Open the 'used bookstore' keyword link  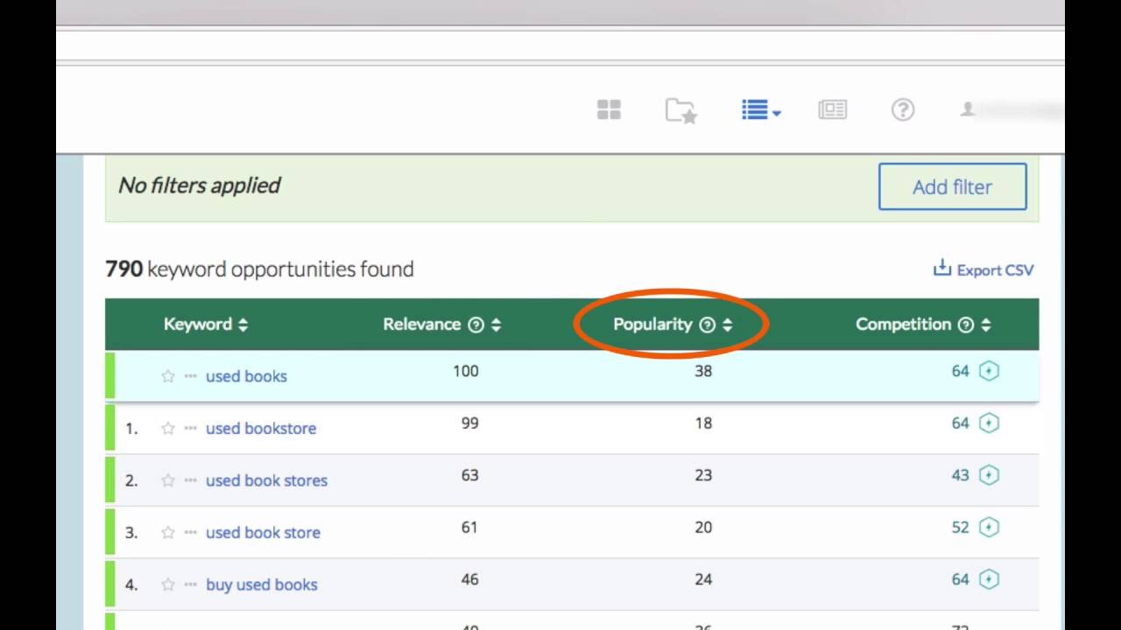pos(261,428)
